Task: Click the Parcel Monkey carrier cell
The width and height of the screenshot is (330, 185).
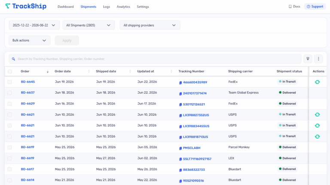Action: tap(239, 147)
